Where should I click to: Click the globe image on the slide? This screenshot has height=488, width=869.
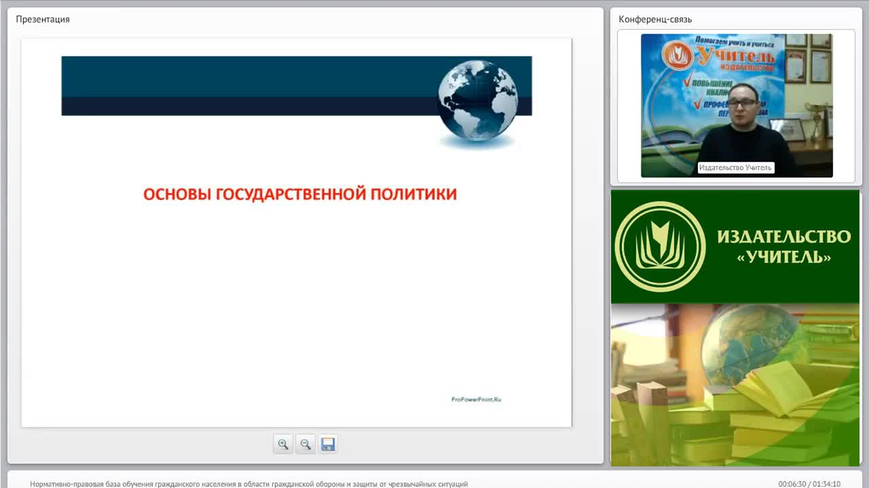[477, 102]
